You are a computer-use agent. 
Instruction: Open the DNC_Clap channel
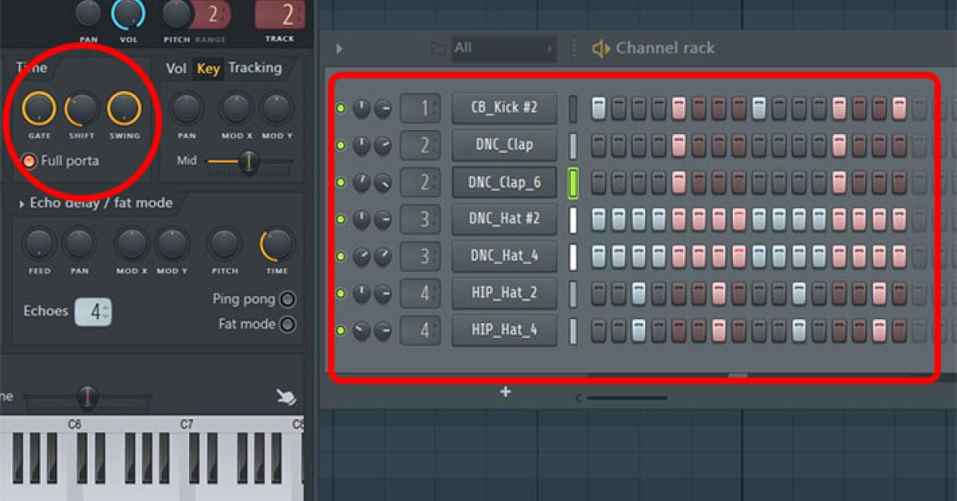[x=504, y=145]
